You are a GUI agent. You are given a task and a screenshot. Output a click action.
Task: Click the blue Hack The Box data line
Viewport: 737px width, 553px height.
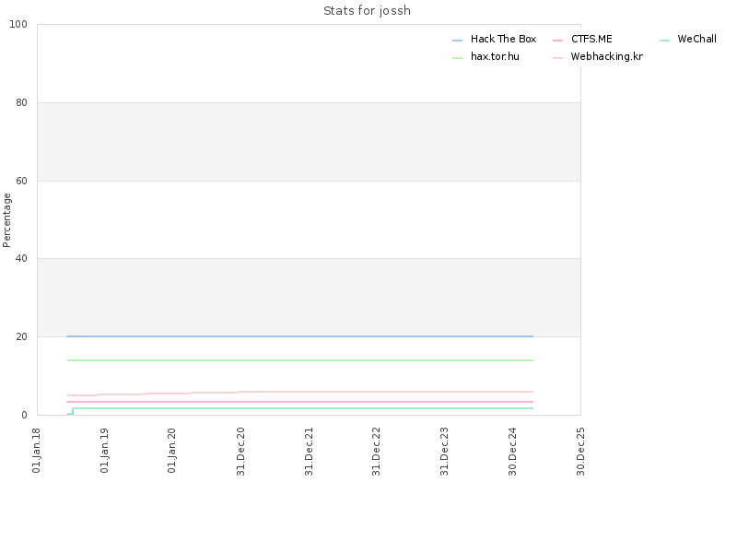(x=300, y=336)
